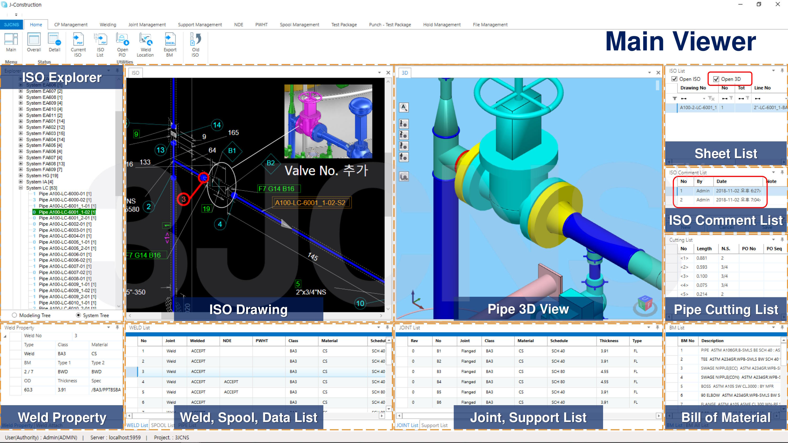Open the Weld Location tool
The width and height of the screenshot is (788, 443).
(x=145, y=45)
